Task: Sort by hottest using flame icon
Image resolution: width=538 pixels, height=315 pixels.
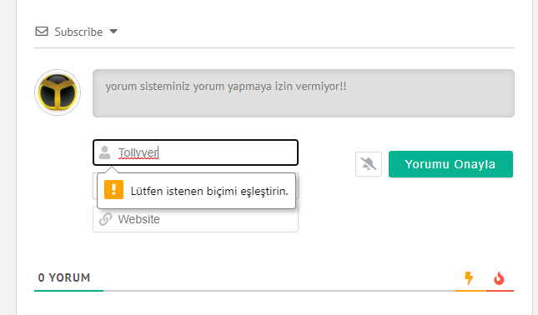Action: pyautogui.click(x=499, y=278)
